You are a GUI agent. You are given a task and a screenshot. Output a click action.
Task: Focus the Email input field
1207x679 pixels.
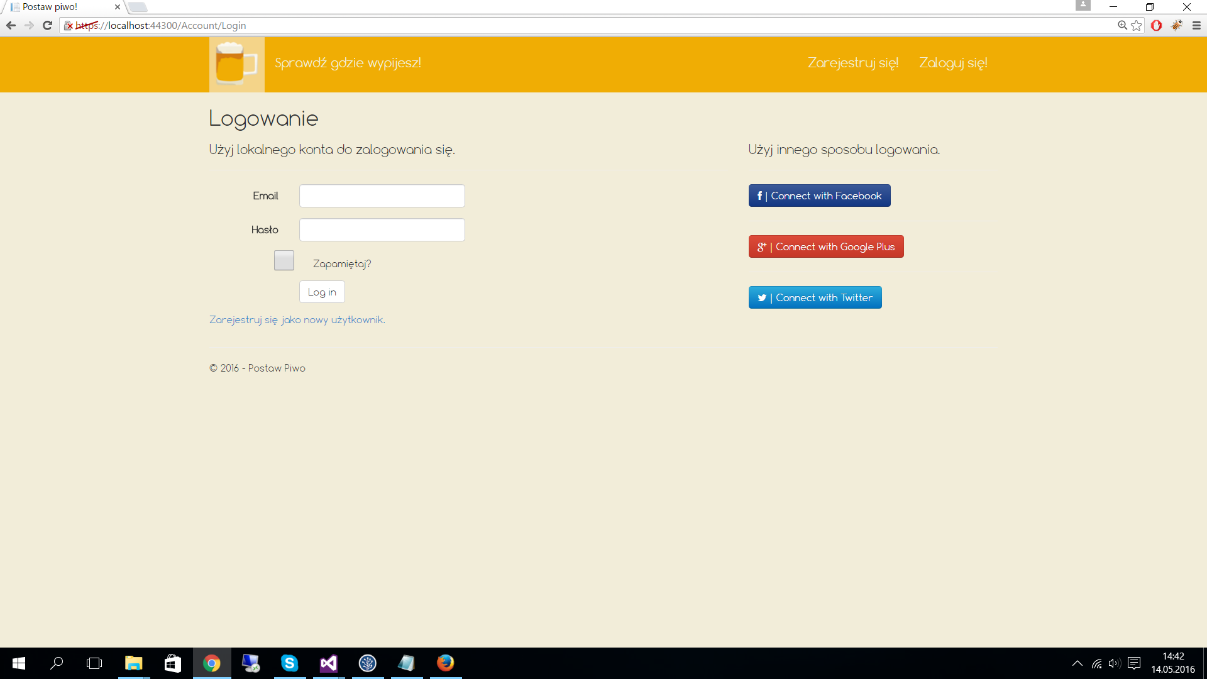382,196
